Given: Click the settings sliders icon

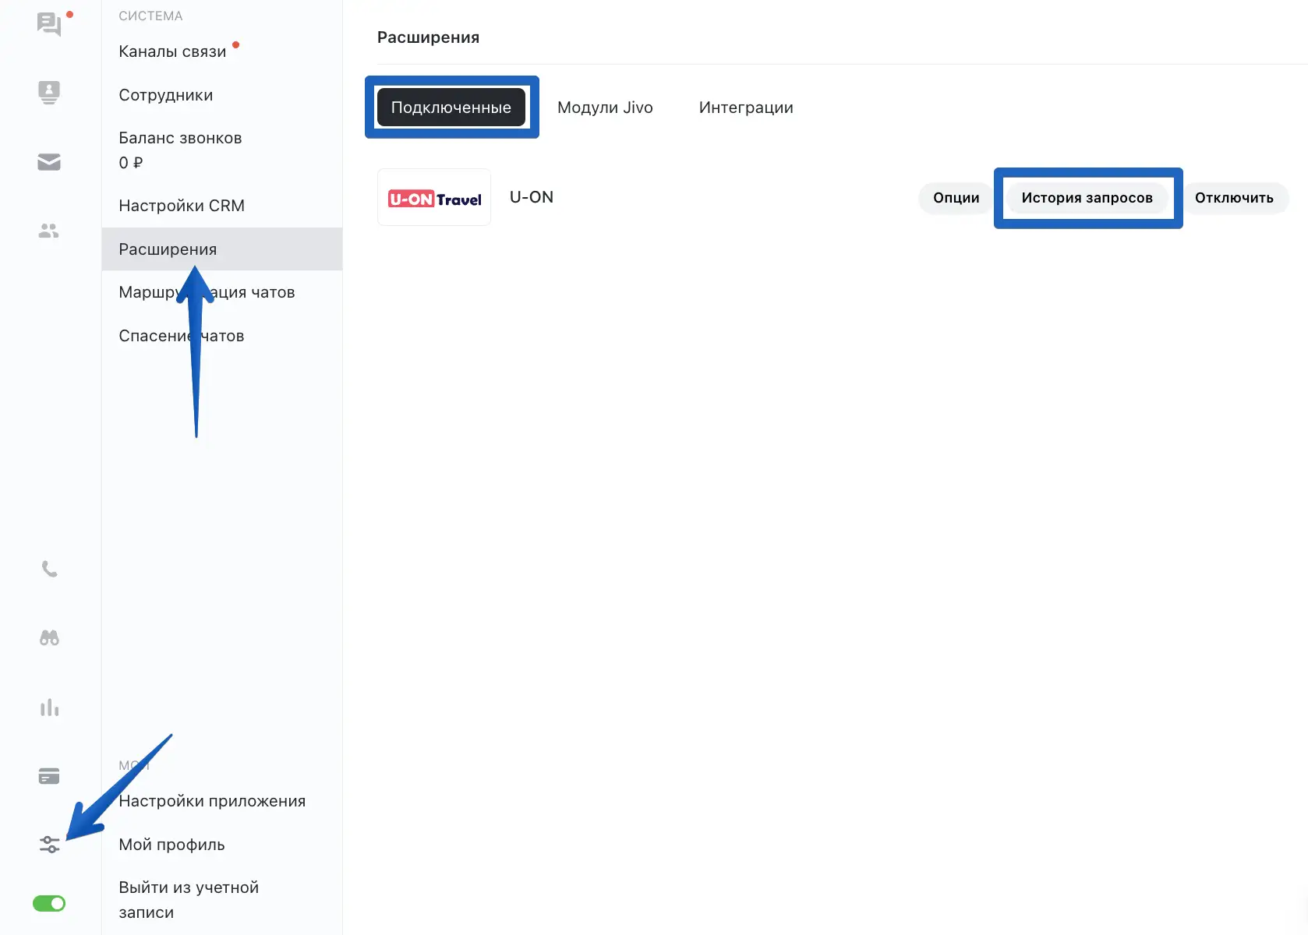Looking at the screenshot, I should click(x=49, y=844).
